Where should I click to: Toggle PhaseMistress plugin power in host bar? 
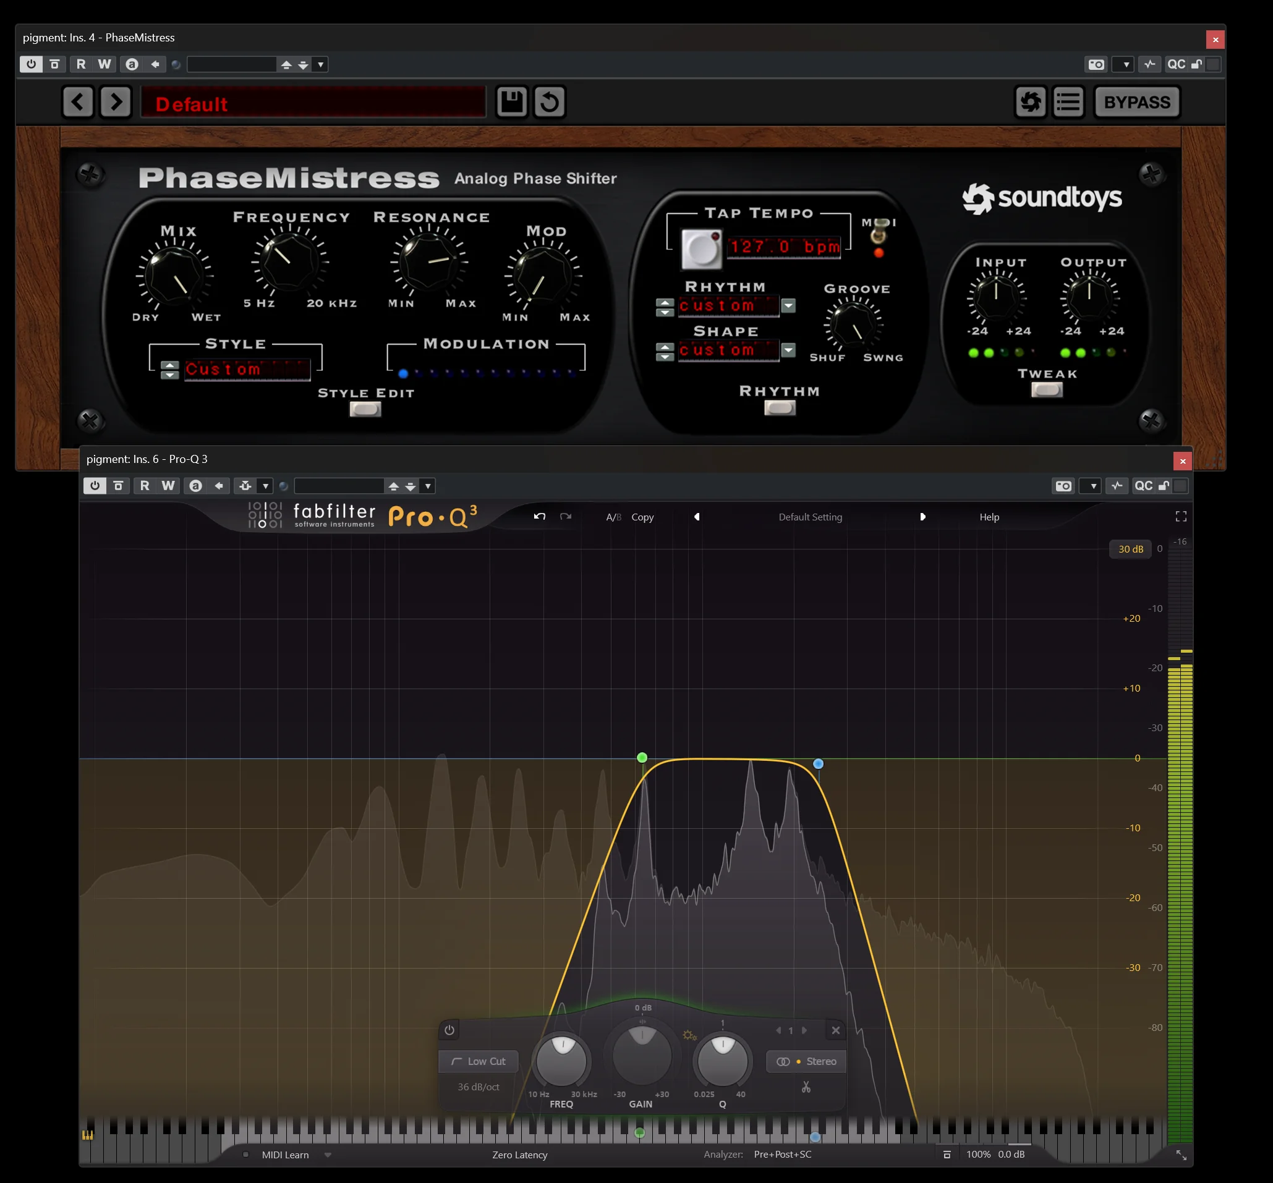coord(31,64)
